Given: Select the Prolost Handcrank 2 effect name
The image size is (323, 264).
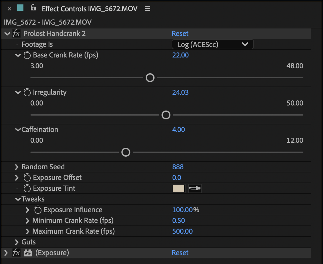Looking at the screenshot, I should point(54,33).
